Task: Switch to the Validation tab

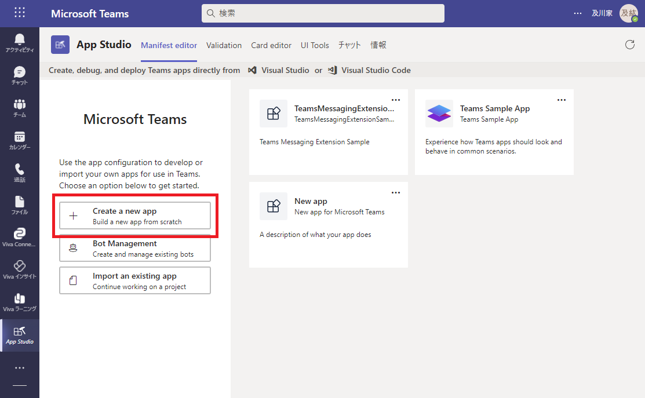Action: click(224, 45)
